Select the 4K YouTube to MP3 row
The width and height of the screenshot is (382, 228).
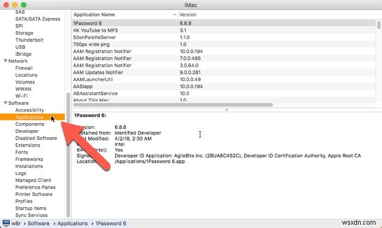(224, 30)
